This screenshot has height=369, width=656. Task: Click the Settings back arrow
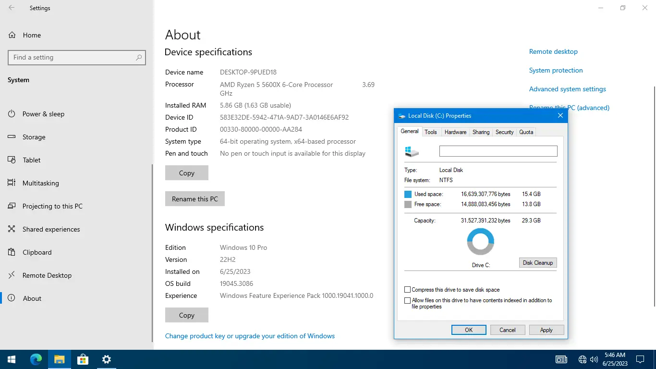tap(12, 8)
